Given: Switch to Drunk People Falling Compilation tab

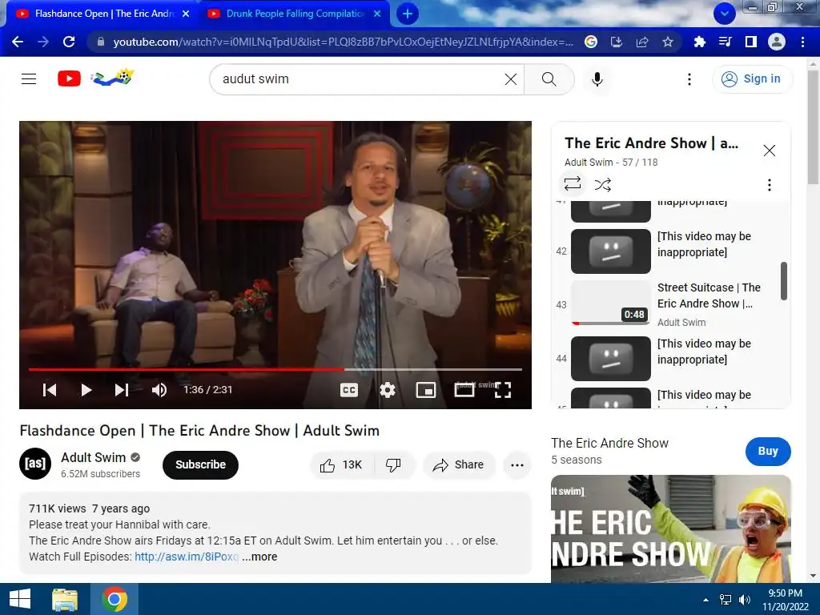Looking at the screenshot, I should [295, 14].
